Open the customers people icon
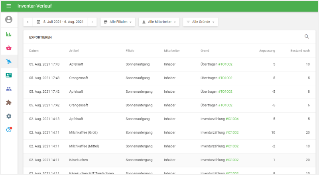The width and height of the screenshot is (319, 175). (x=9, y=89)
